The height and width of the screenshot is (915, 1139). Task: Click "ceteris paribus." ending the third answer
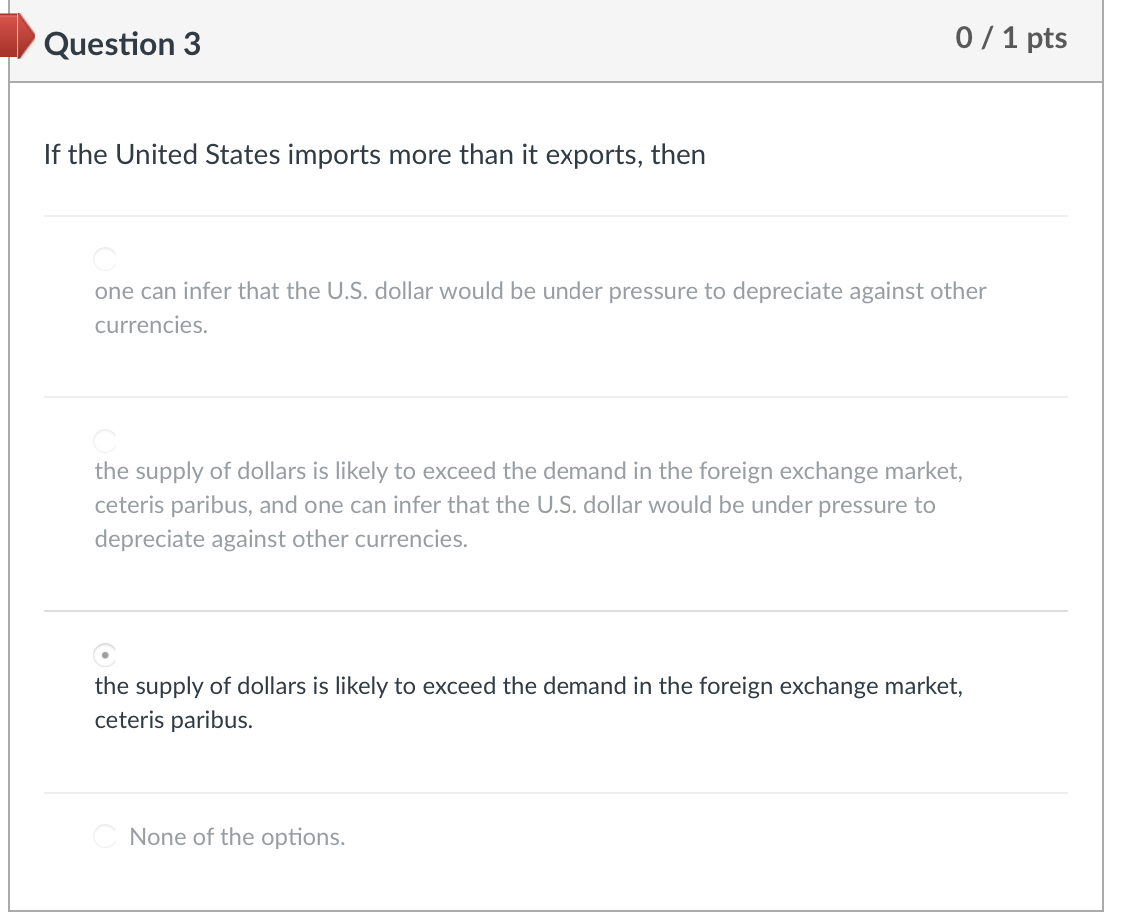(174, 720)
